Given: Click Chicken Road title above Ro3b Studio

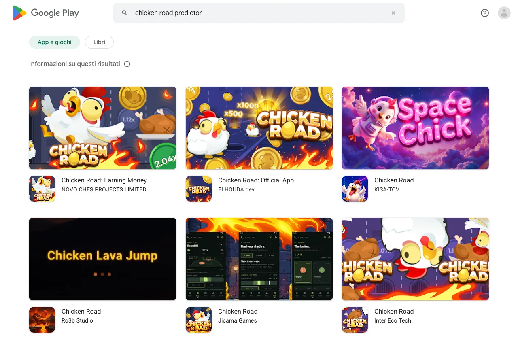Looking at the screenshot, I should click(81, 312).
